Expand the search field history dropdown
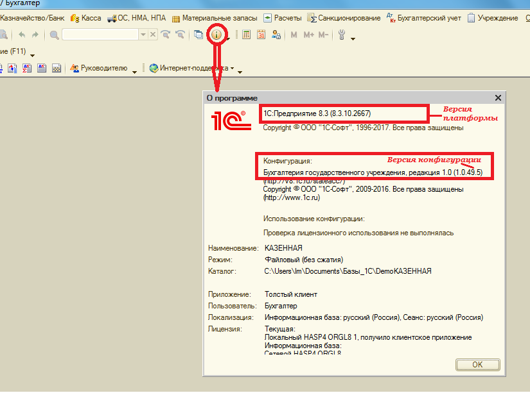 click(143, 35)
